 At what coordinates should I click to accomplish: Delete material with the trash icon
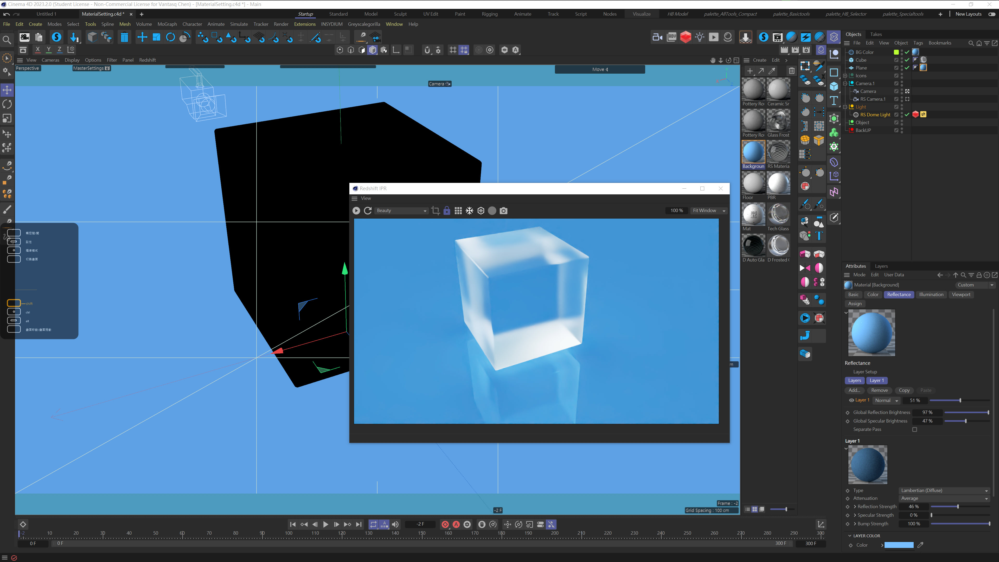point(791,71)
